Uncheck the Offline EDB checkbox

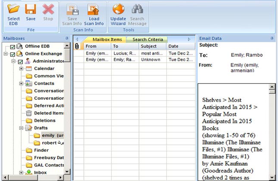coord(12,47)
